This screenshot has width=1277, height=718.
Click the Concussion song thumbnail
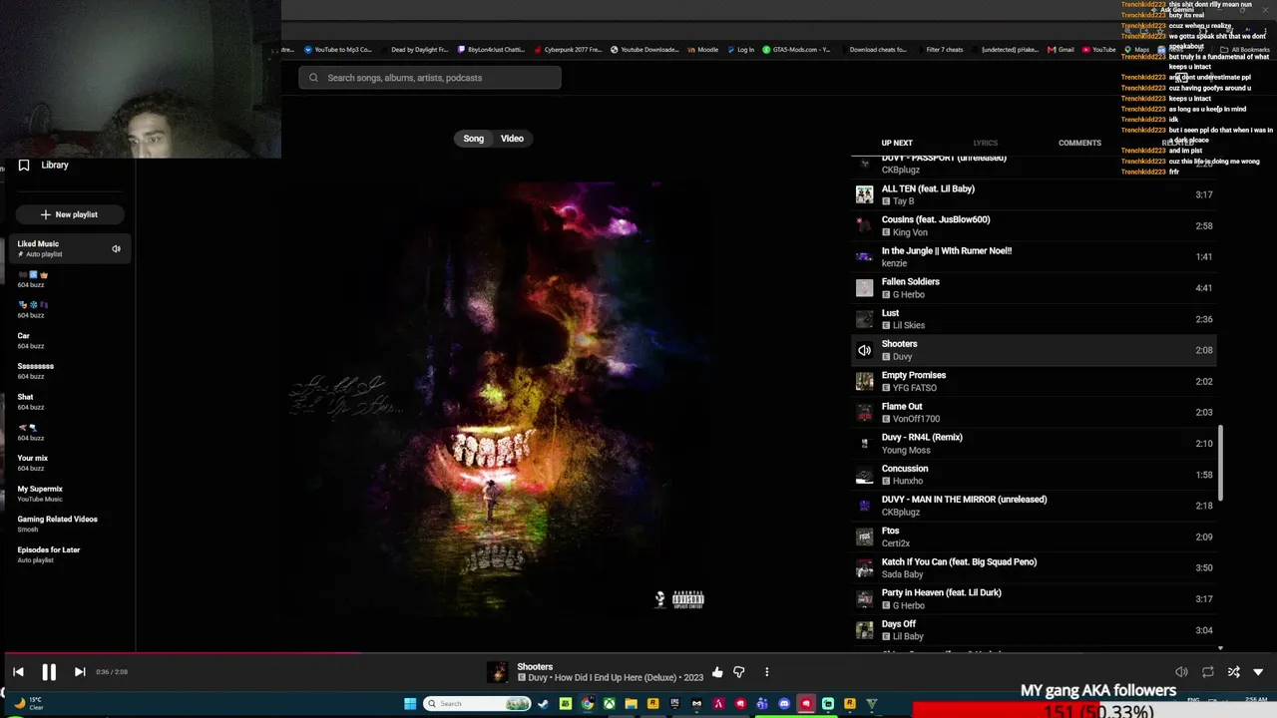[864, 475]
